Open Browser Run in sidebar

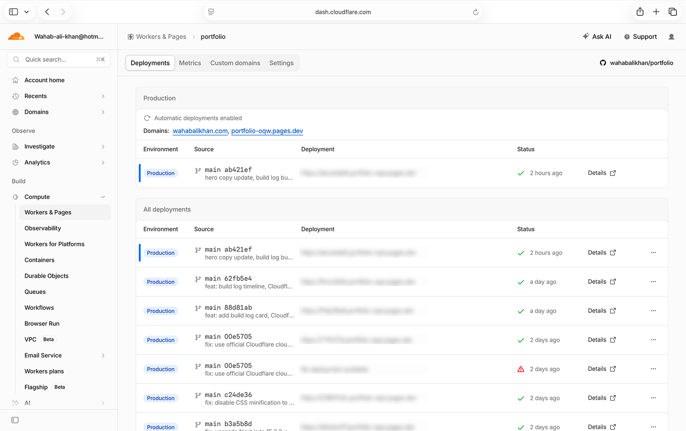click(42, 324)
